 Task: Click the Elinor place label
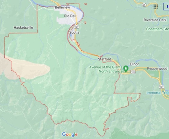click(x=134, y=64)
